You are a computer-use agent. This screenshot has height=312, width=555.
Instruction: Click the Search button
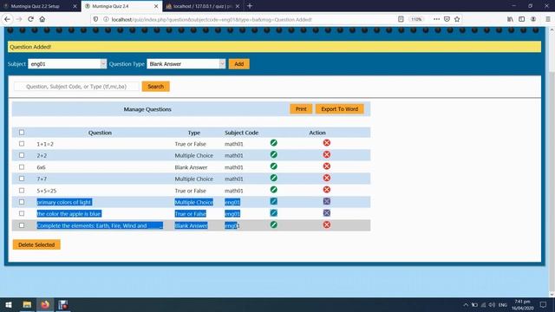coord(156,87)
